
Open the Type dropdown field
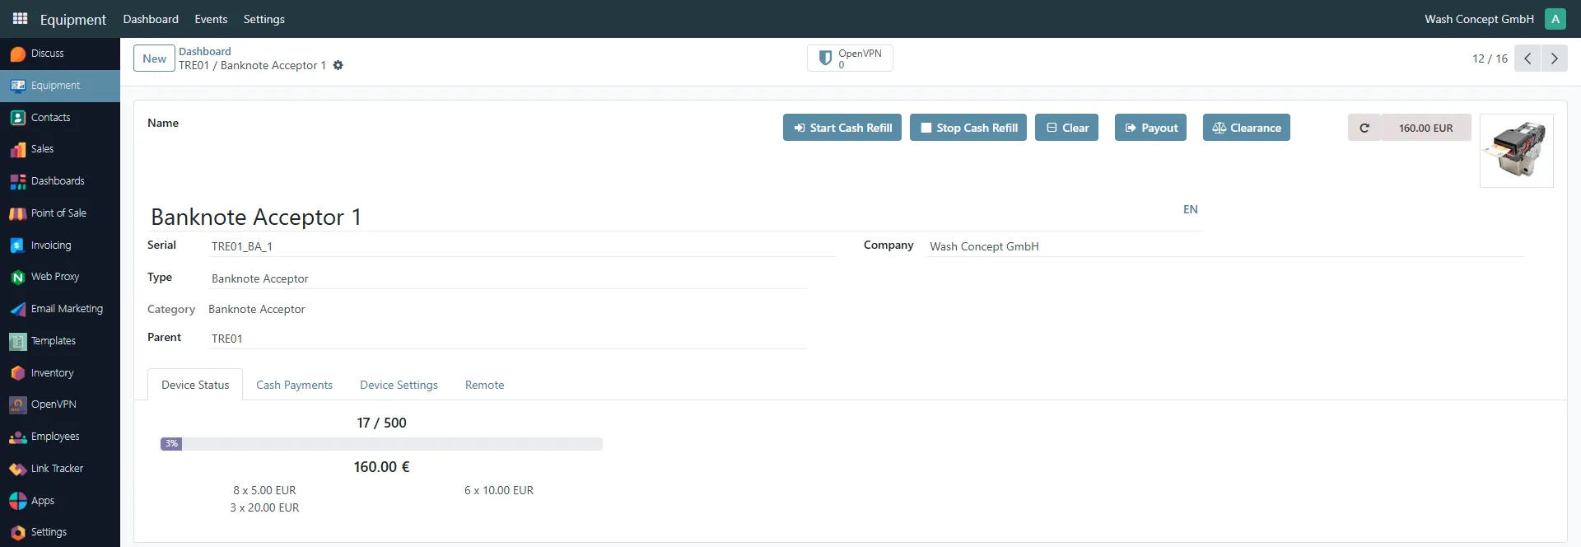point(507,279)
